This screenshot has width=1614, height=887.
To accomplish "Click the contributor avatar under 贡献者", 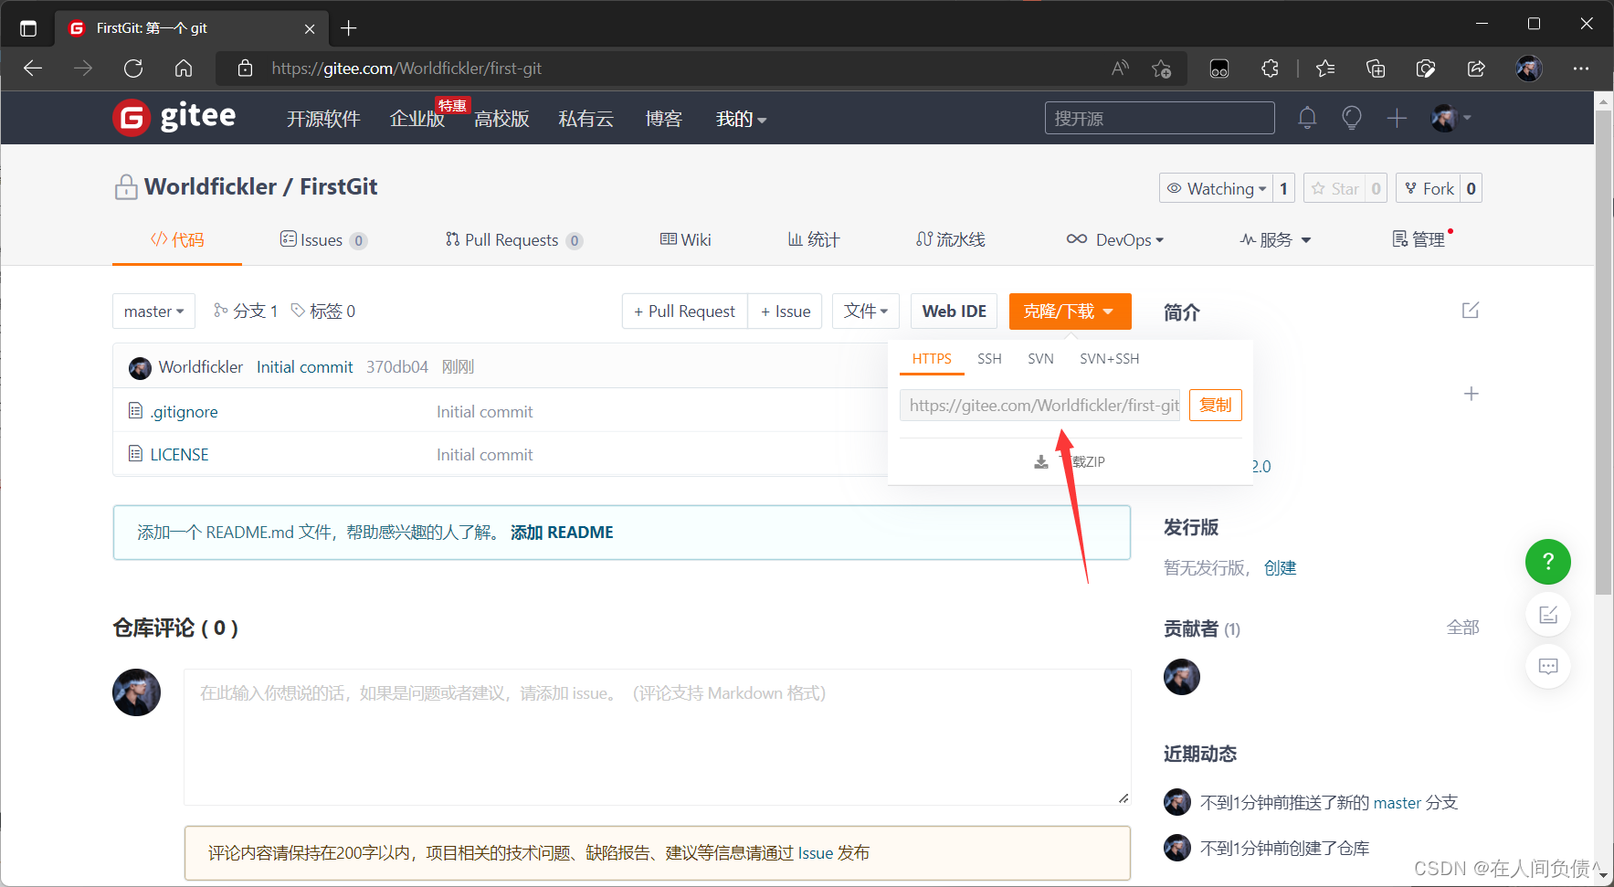I will [1182, 677].
